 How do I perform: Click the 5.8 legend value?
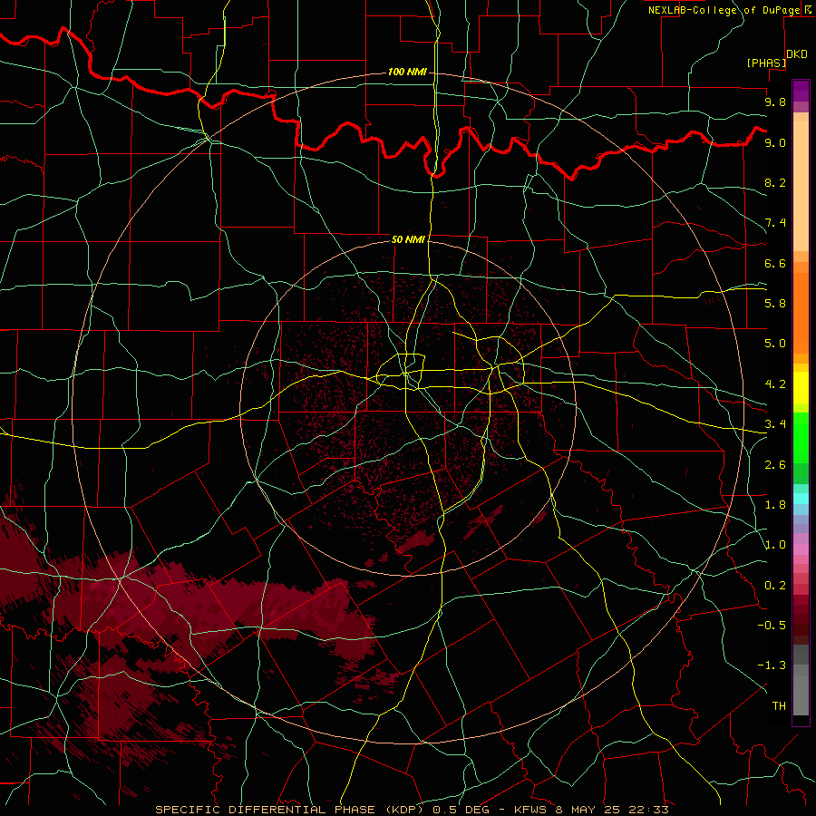[775, 304]
